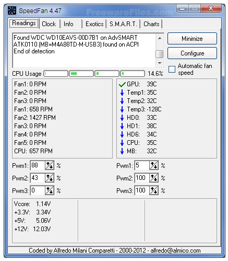Enable the Automatic fan speed checkbox
The width and height of the screenshot is (228, 261).
point(172,69)
